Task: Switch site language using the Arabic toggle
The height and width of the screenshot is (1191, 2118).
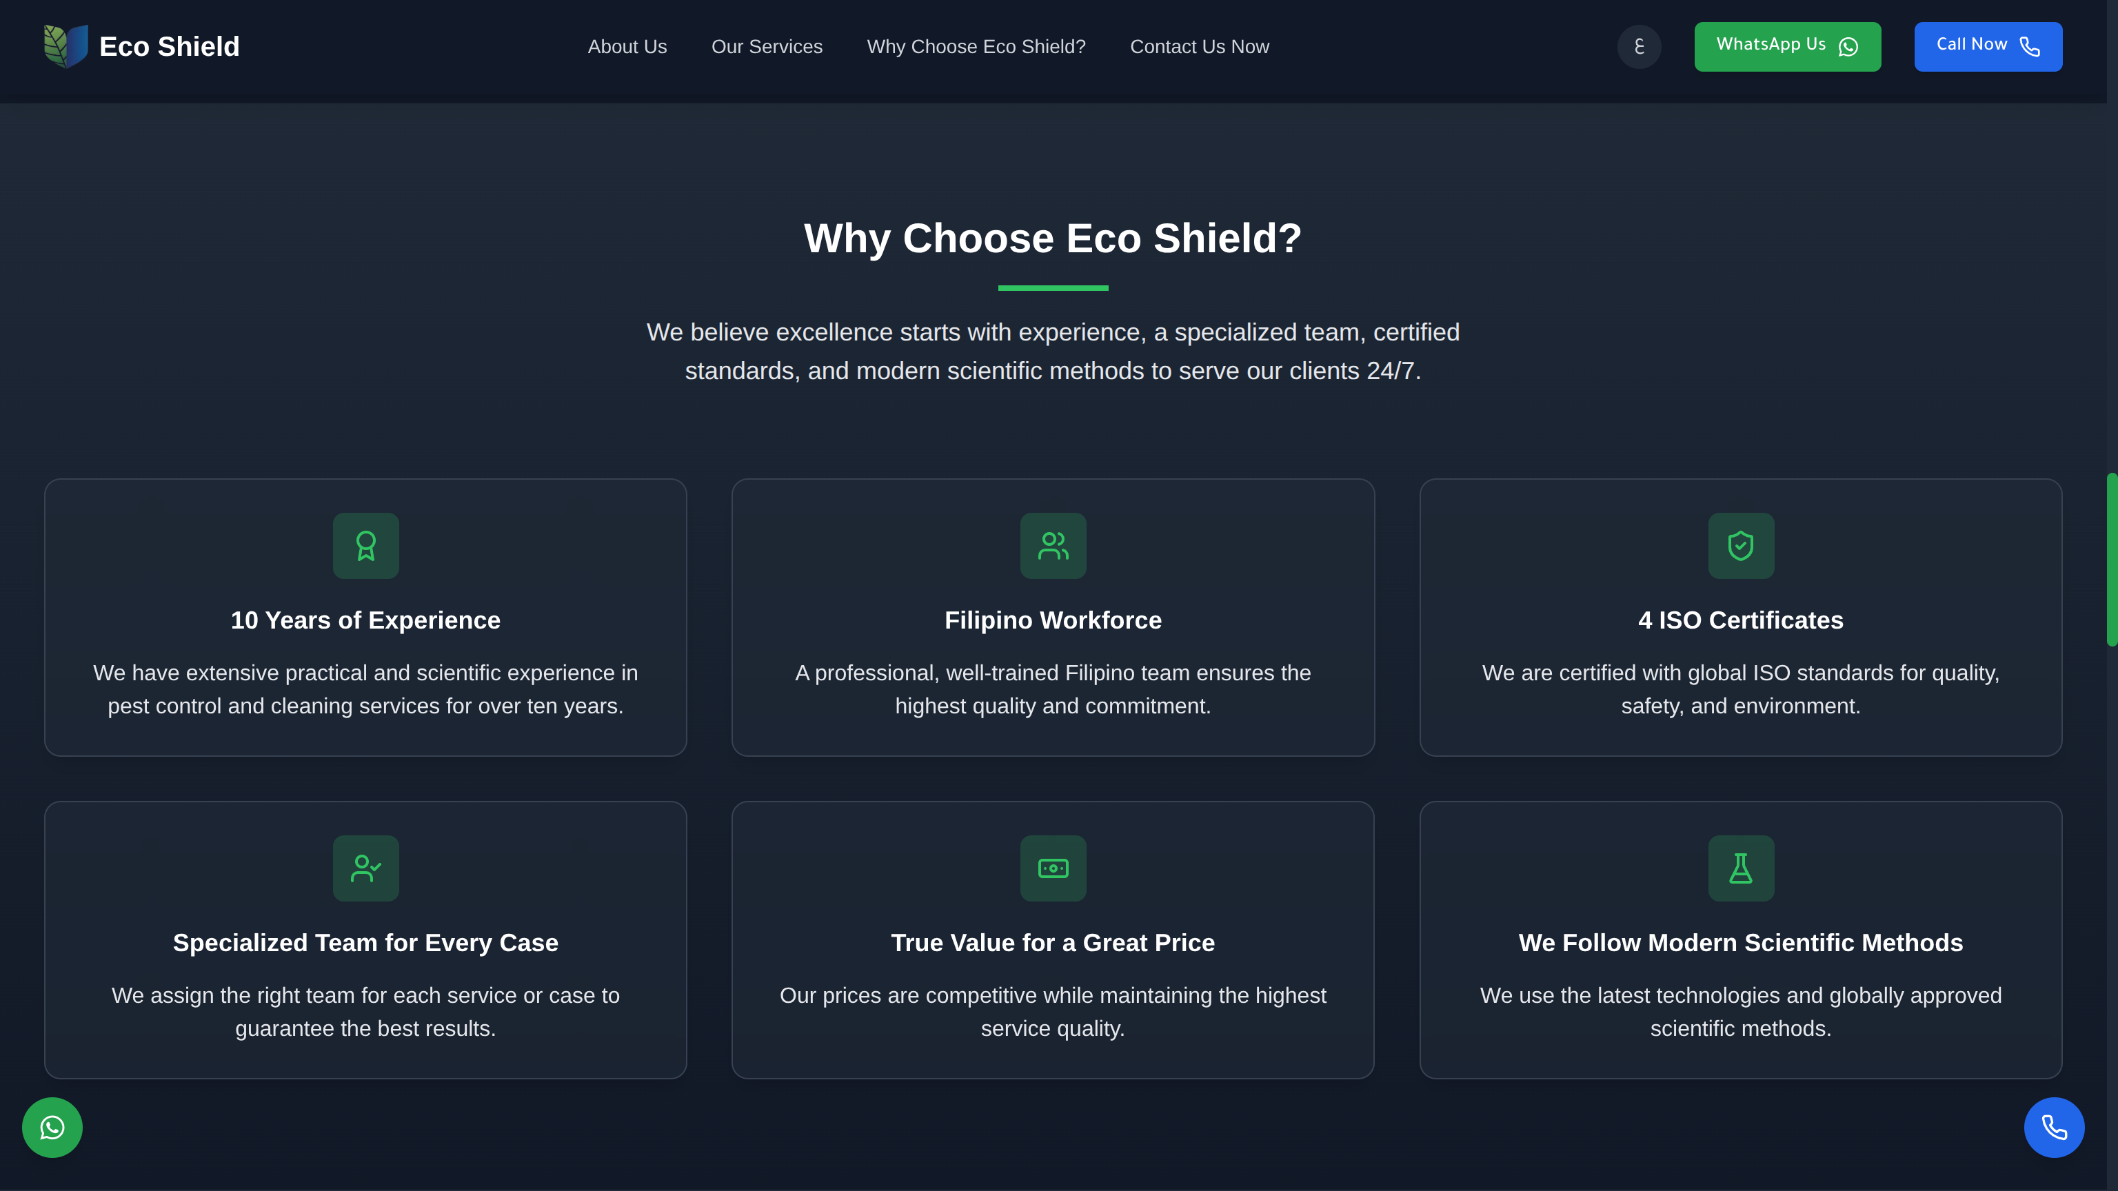Action: tap(1639, 46)
